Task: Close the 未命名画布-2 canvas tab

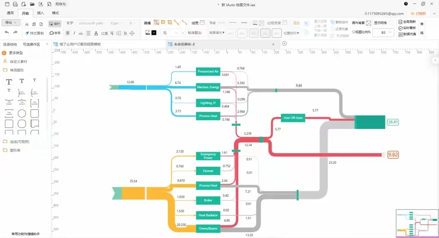Action: click(x=273, y=44)
